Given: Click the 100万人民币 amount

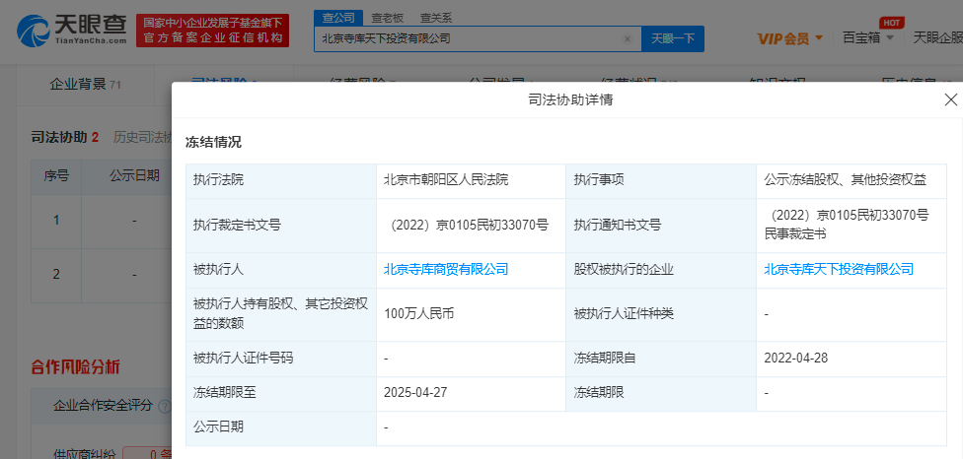Looking at the screenshot, I should coord(419,314).
